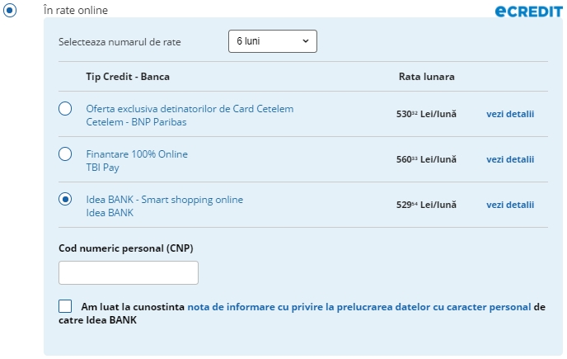Select the În rate online payment option
Image resolution: width=567 pixels, height=359 pixels.
(10, 10)
